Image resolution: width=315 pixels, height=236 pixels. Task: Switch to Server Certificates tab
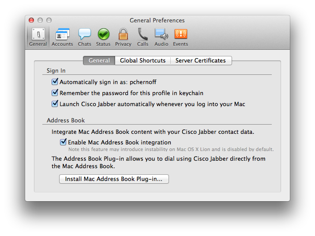[x=201, y=61]
